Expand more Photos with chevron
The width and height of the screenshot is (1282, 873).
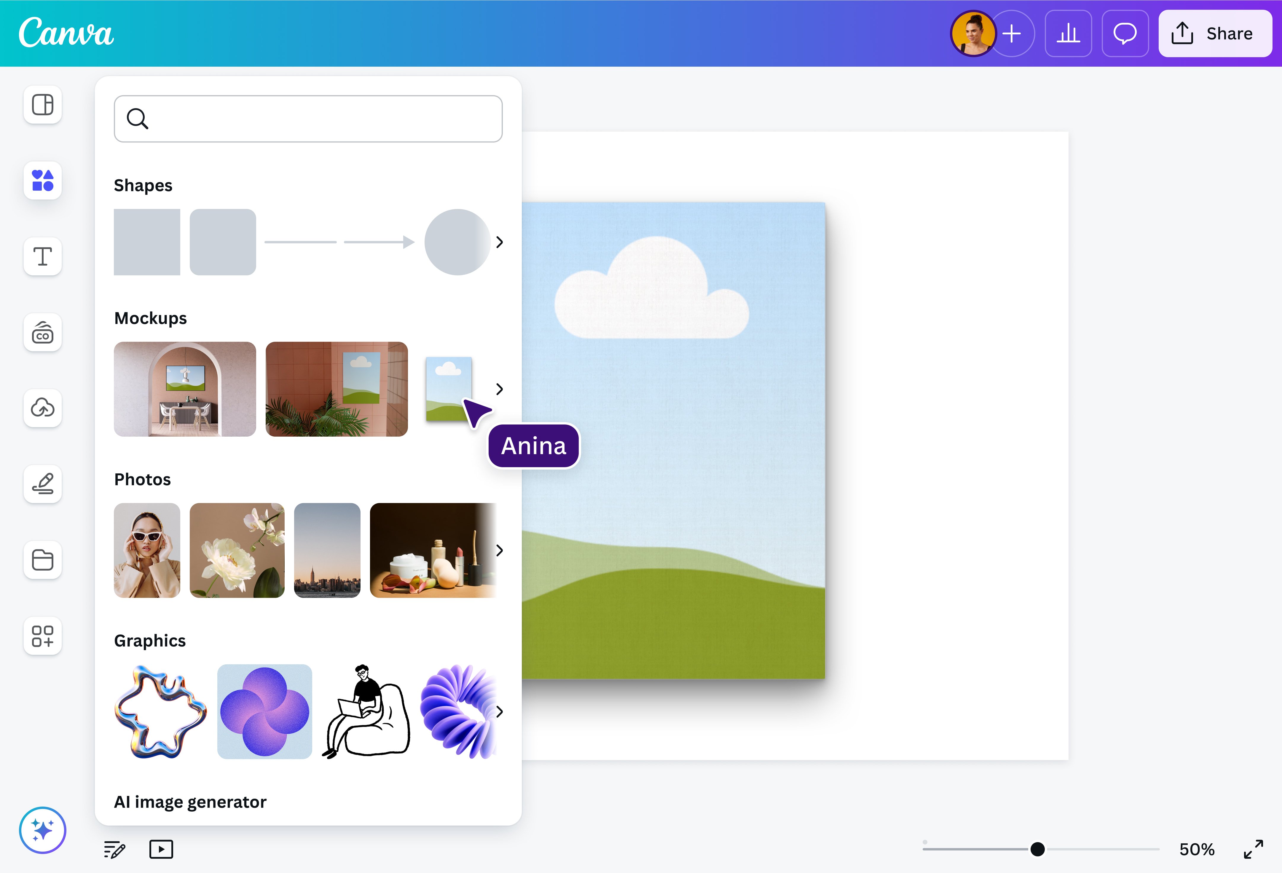pos(499,550)
